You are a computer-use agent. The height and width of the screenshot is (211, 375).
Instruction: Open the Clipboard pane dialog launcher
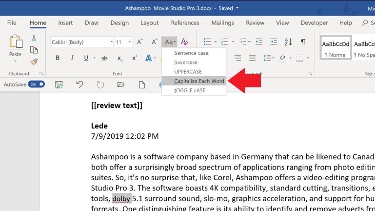click(41, 74)
